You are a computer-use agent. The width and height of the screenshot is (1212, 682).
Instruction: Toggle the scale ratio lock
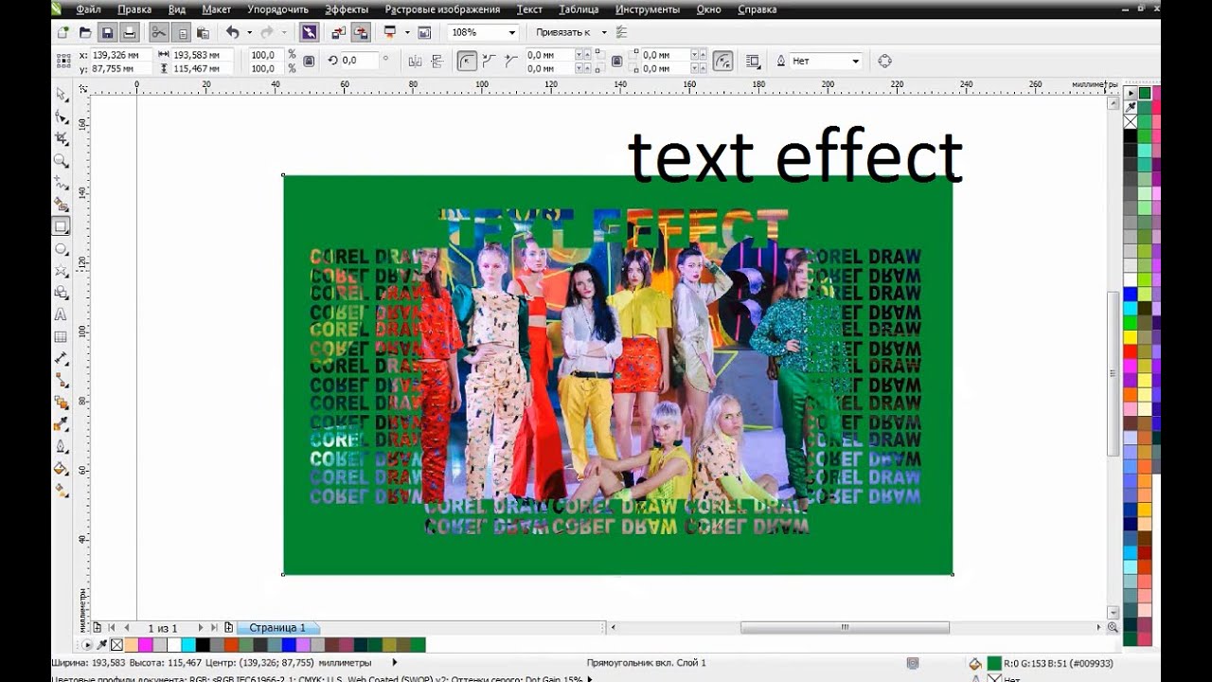click(309, 61)
